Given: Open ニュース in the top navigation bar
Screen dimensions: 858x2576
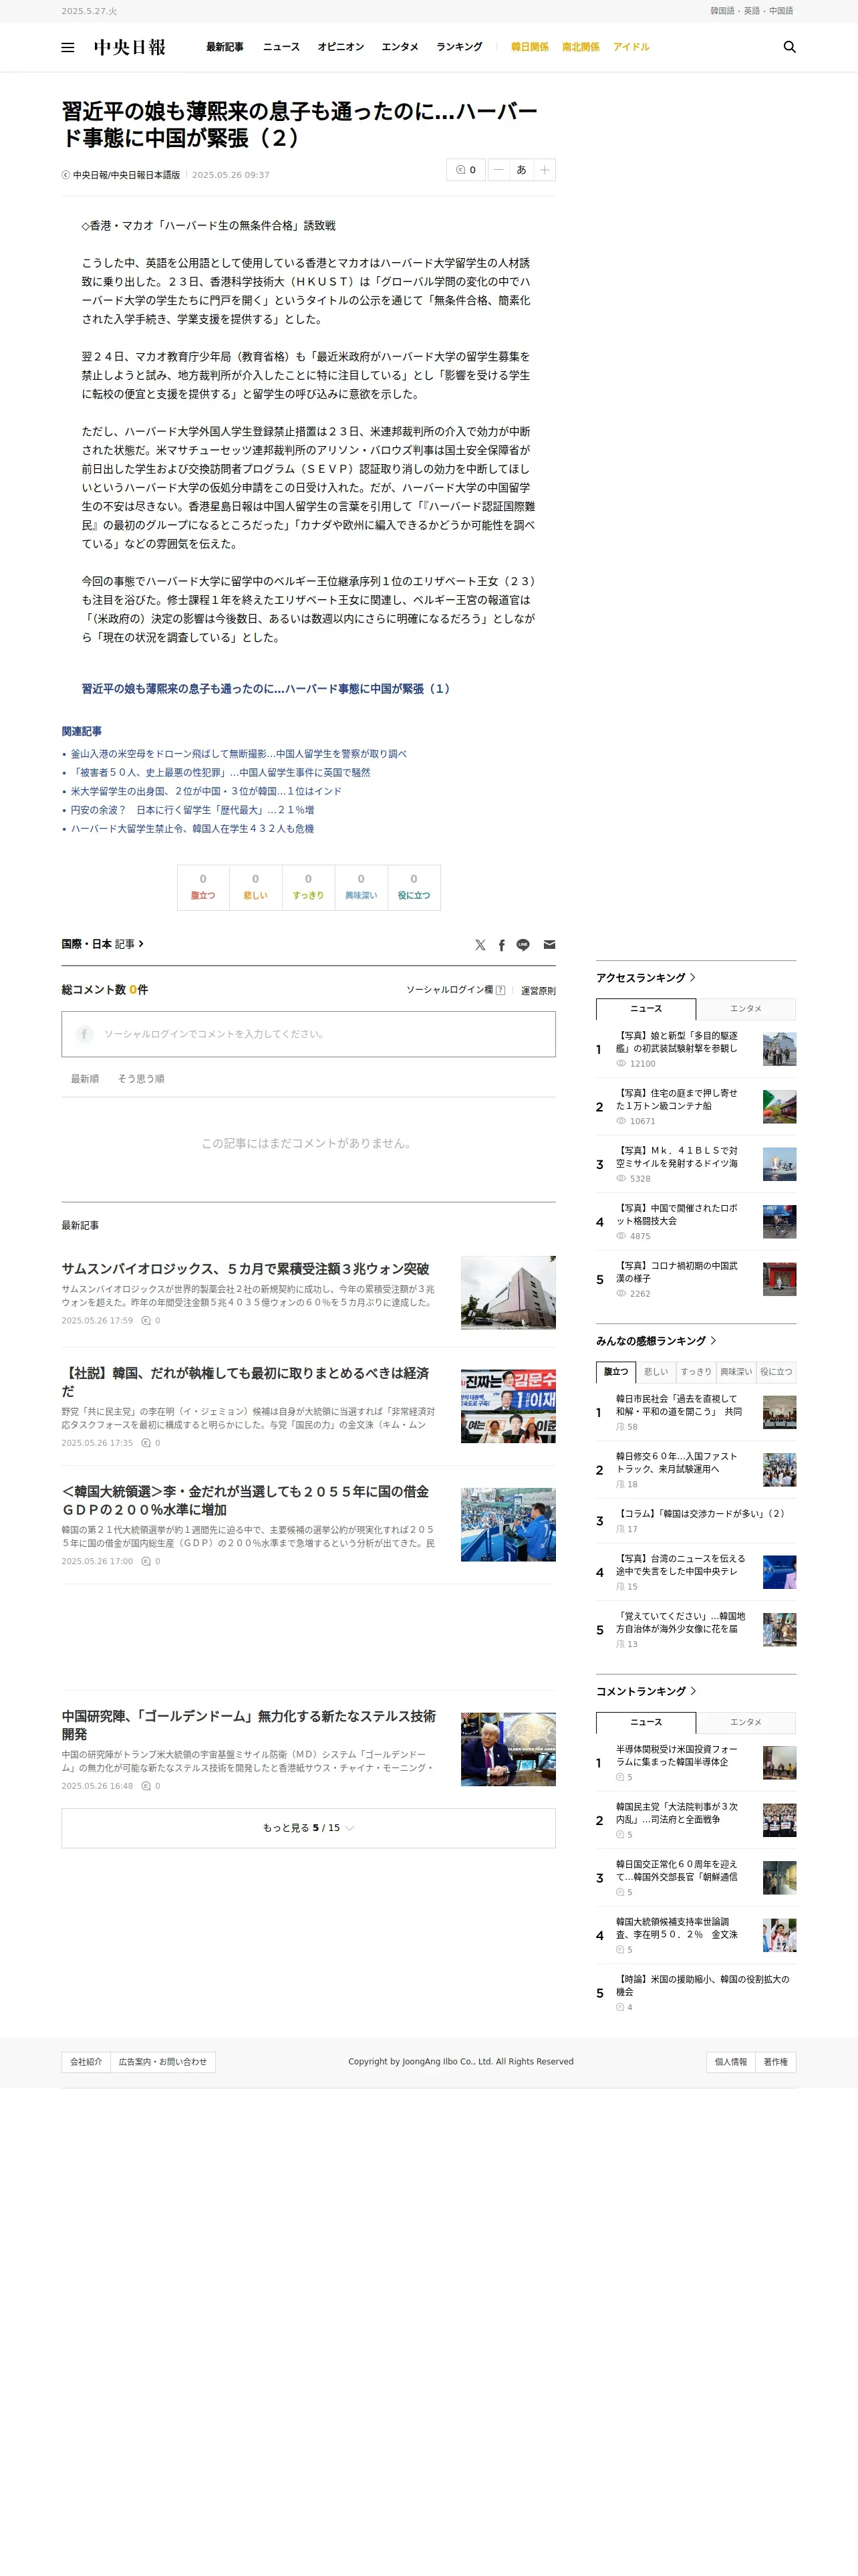Looking at the screenshot, I should click(x=281, y=47).
